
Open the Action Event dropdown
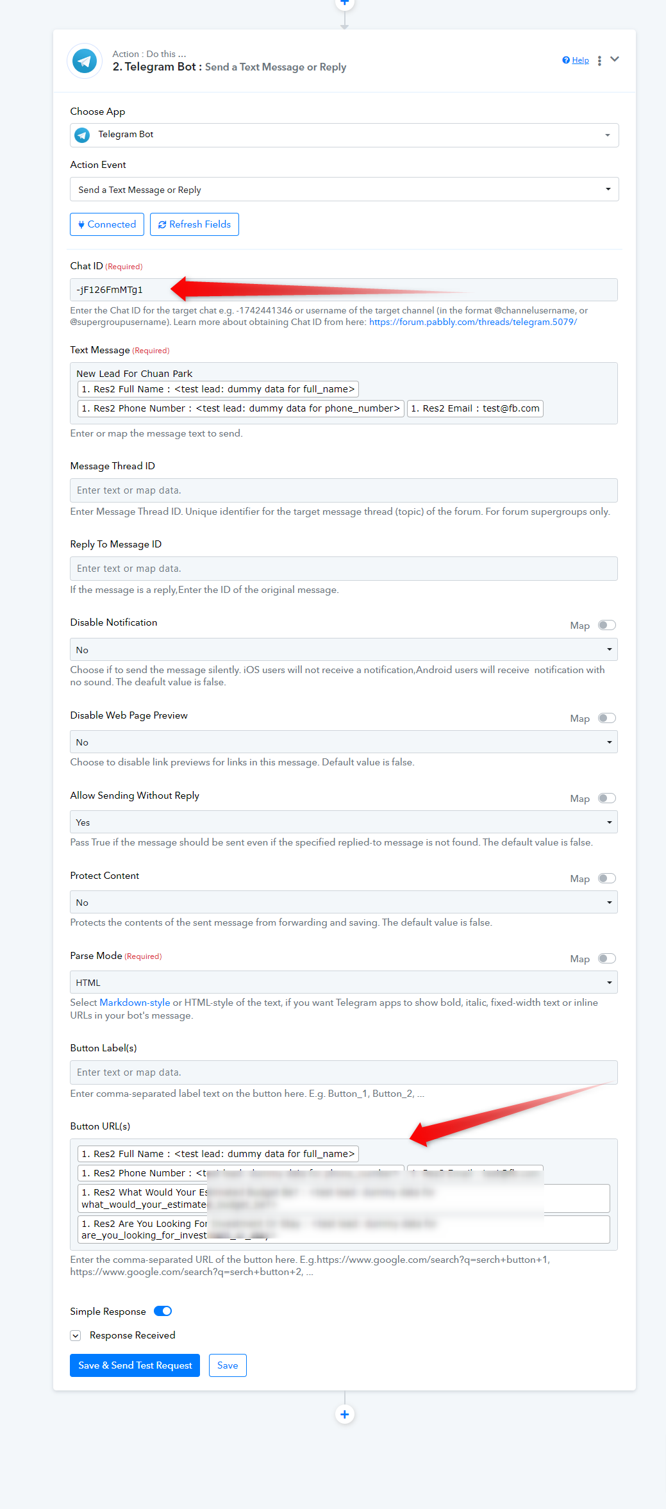point(344,190)
